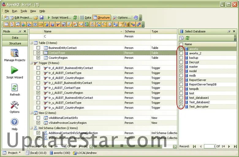Click Refresh icon in Mode panel
This screenshot has height=157, width=239.
click(15, 90)
